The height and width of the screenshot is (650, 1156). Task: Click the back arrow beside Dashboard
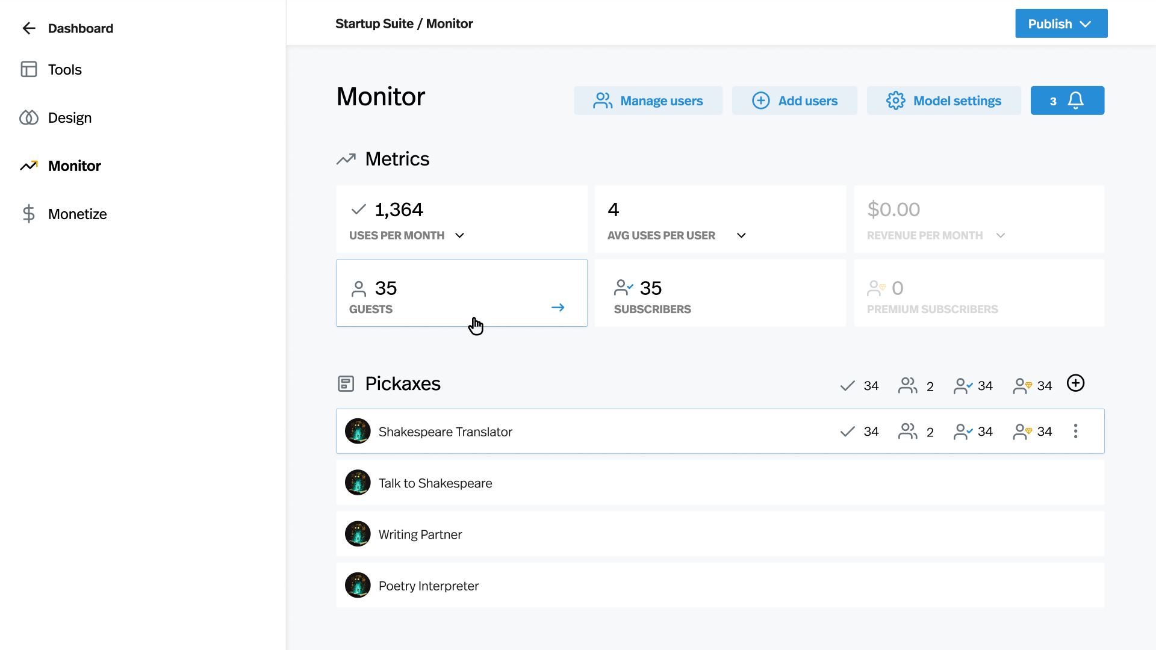[x=29, y=28]
